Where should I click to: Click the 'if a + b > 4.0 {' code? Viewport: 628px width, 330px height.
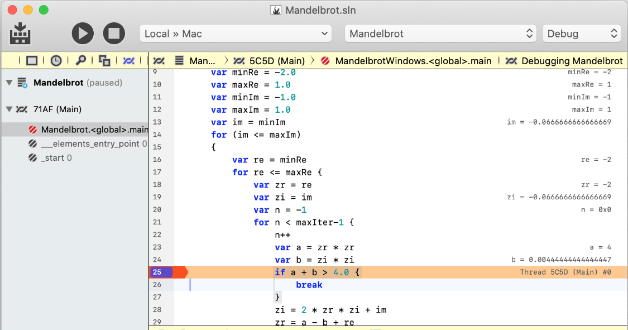point(317,272)
